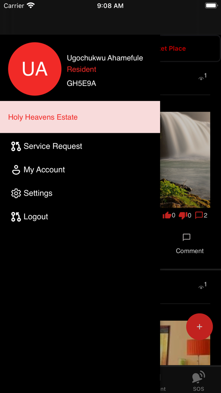221x393 pixels.
Task: Open comments count icon showing 2
Action: pyautogui.click(x=199, y=215)
